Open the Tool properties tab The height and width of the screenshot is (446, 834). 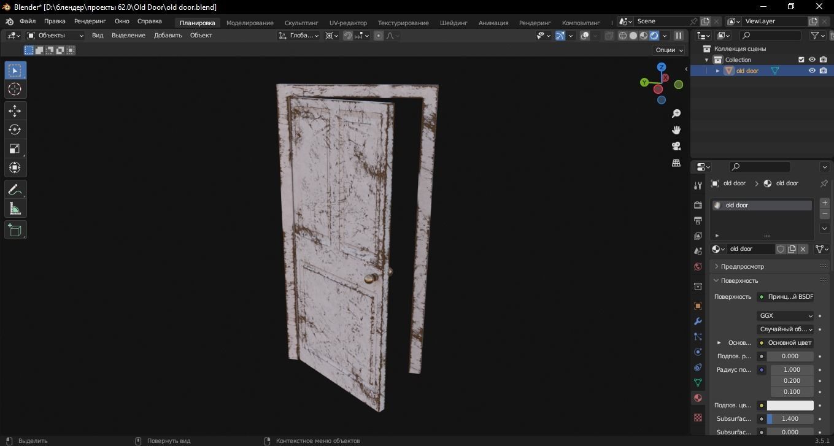point(698,185)
